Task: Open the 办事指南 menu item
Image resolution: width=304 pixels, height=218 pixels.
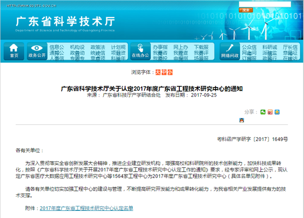Action: pos(160,47)
